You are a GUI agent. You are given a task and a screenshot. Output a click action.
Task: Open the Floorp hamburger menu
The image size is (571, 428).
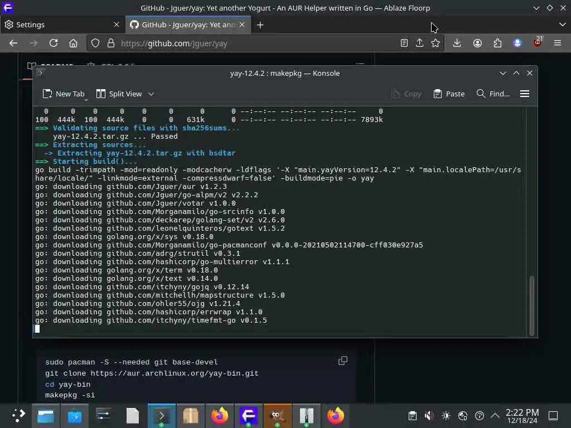click(x=558, y=43)
